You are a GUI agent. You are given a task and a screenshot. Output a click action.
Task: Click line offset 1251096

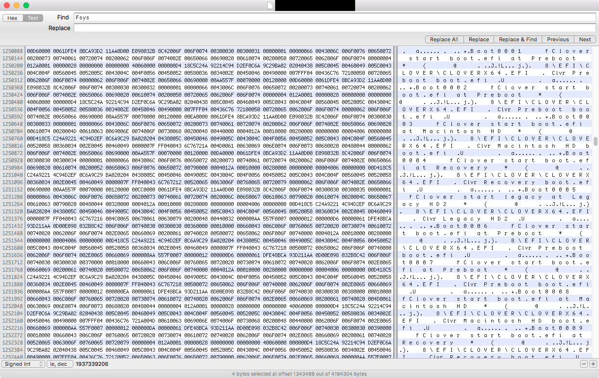12,182
